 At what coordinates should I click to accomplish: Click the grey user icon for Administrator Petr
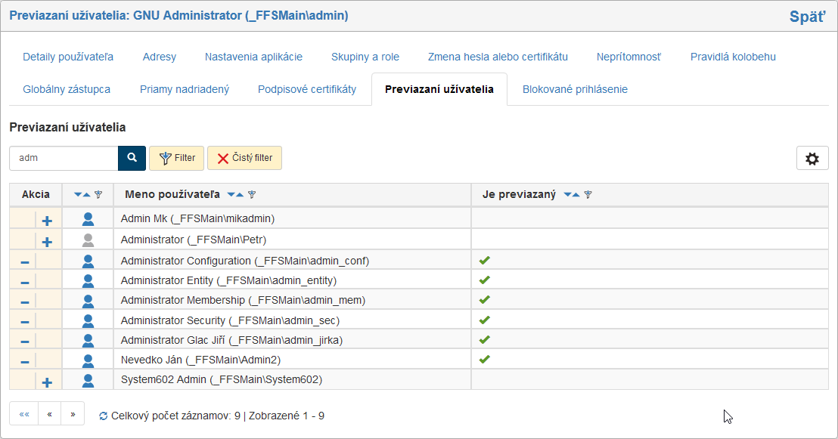click(x=88, y=240)
